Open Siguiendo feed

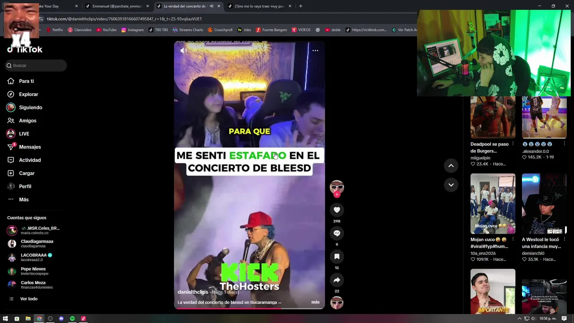pyautogui.click(x=30, y=108)
